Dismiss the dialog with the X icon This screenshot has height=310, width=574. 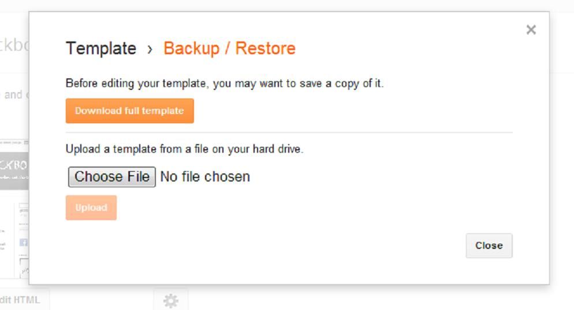point(531,29)
